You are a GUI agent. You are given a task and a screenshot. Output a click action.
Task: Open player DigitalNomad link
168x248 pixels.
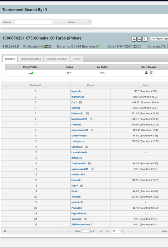(79, 214)
